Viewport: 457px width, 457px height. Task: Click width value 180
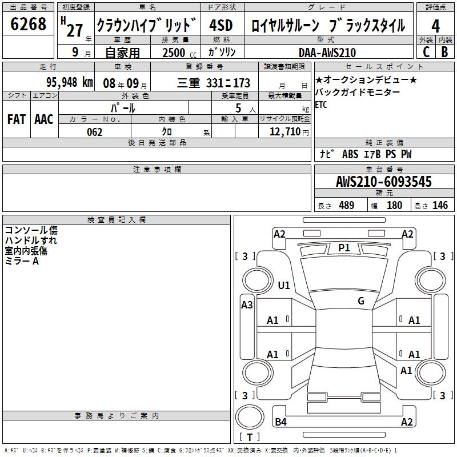click(394, 205)
